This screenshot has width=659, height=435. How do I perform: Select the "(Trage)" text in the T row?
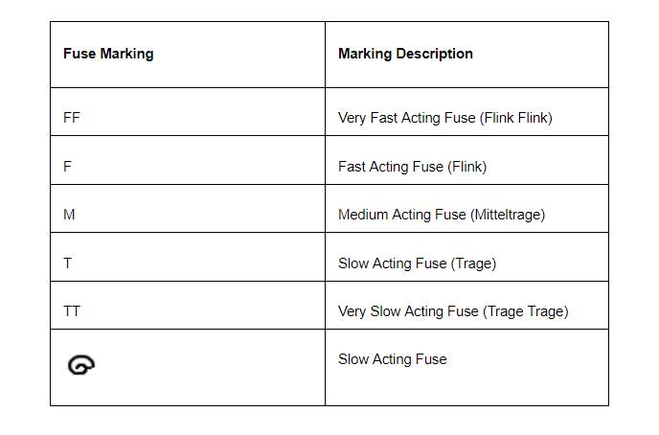(473, 263)
